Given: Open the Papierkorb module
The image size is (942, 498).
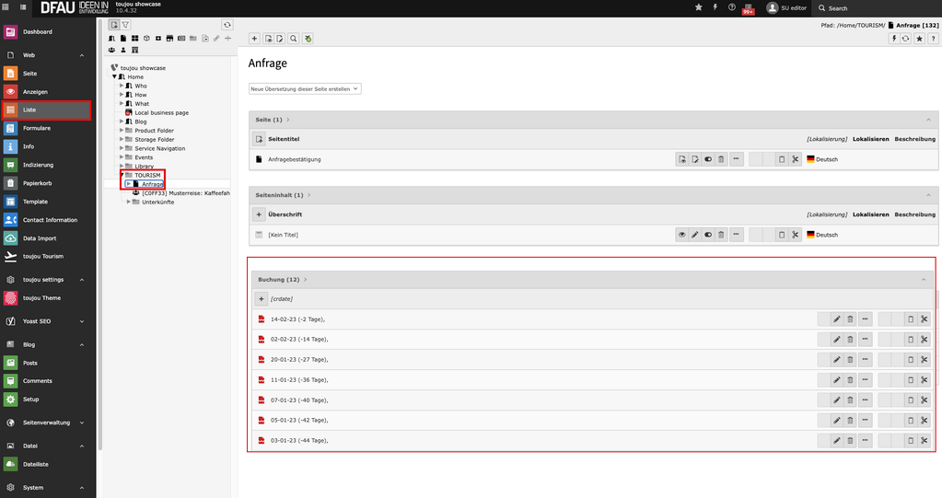Looking at the screenshot, I should (x=36, y=182).
